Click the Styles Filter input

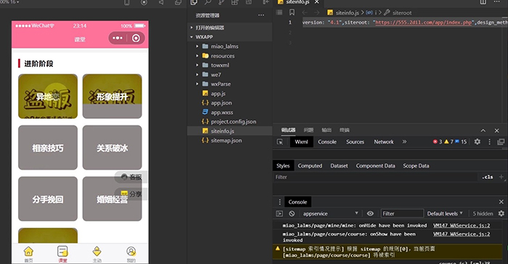pos(375,177)
